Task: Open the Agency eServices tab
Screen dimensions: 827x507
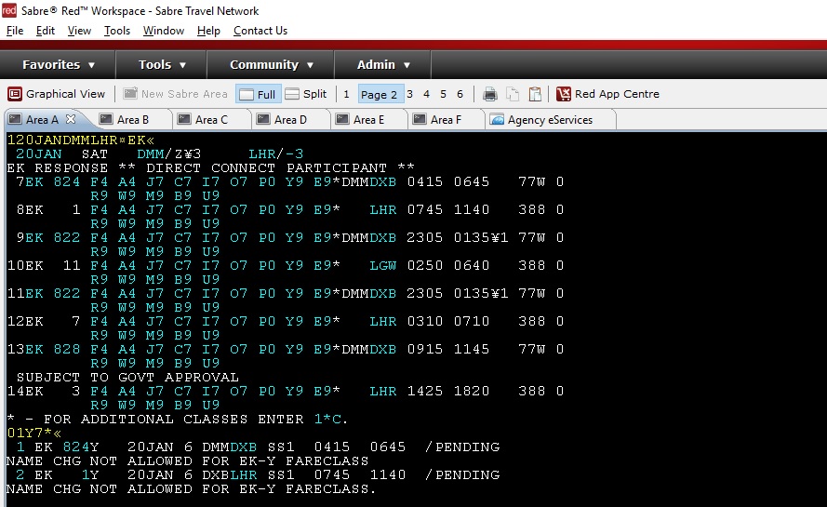Action: (x=550, y=120)
